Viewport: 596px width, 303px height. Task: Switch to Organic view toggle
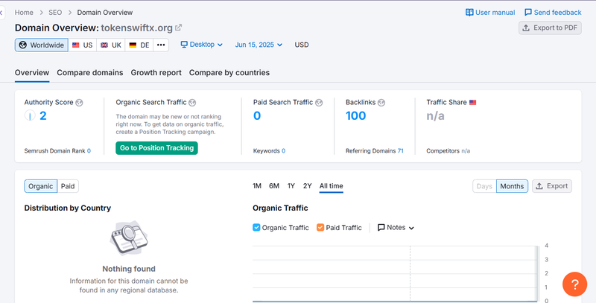pos(41,186)
